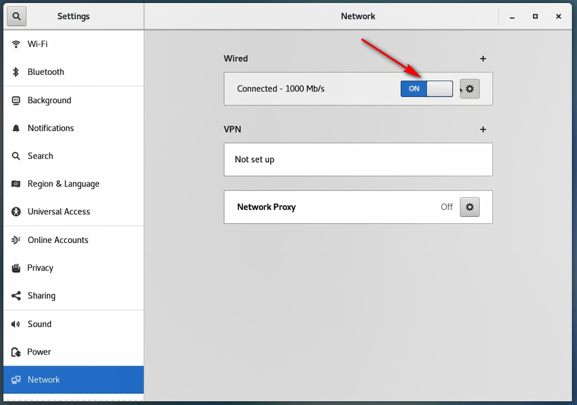The height and width of the screenshot is (405, 577).
Task: Turn off the wired connection switch
Action: [x=427, y=89]
